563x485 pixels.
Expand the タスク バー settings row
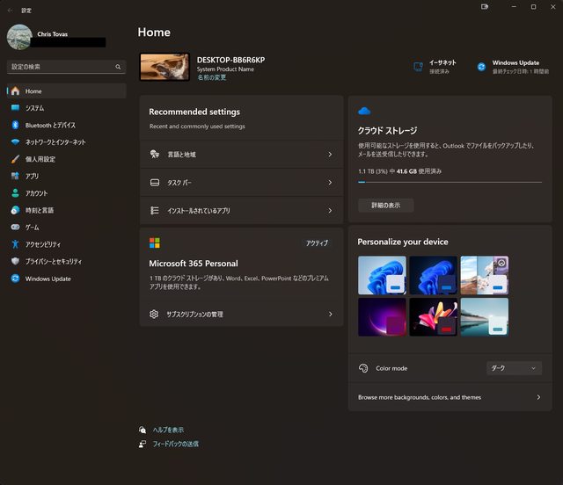(241, 183)
